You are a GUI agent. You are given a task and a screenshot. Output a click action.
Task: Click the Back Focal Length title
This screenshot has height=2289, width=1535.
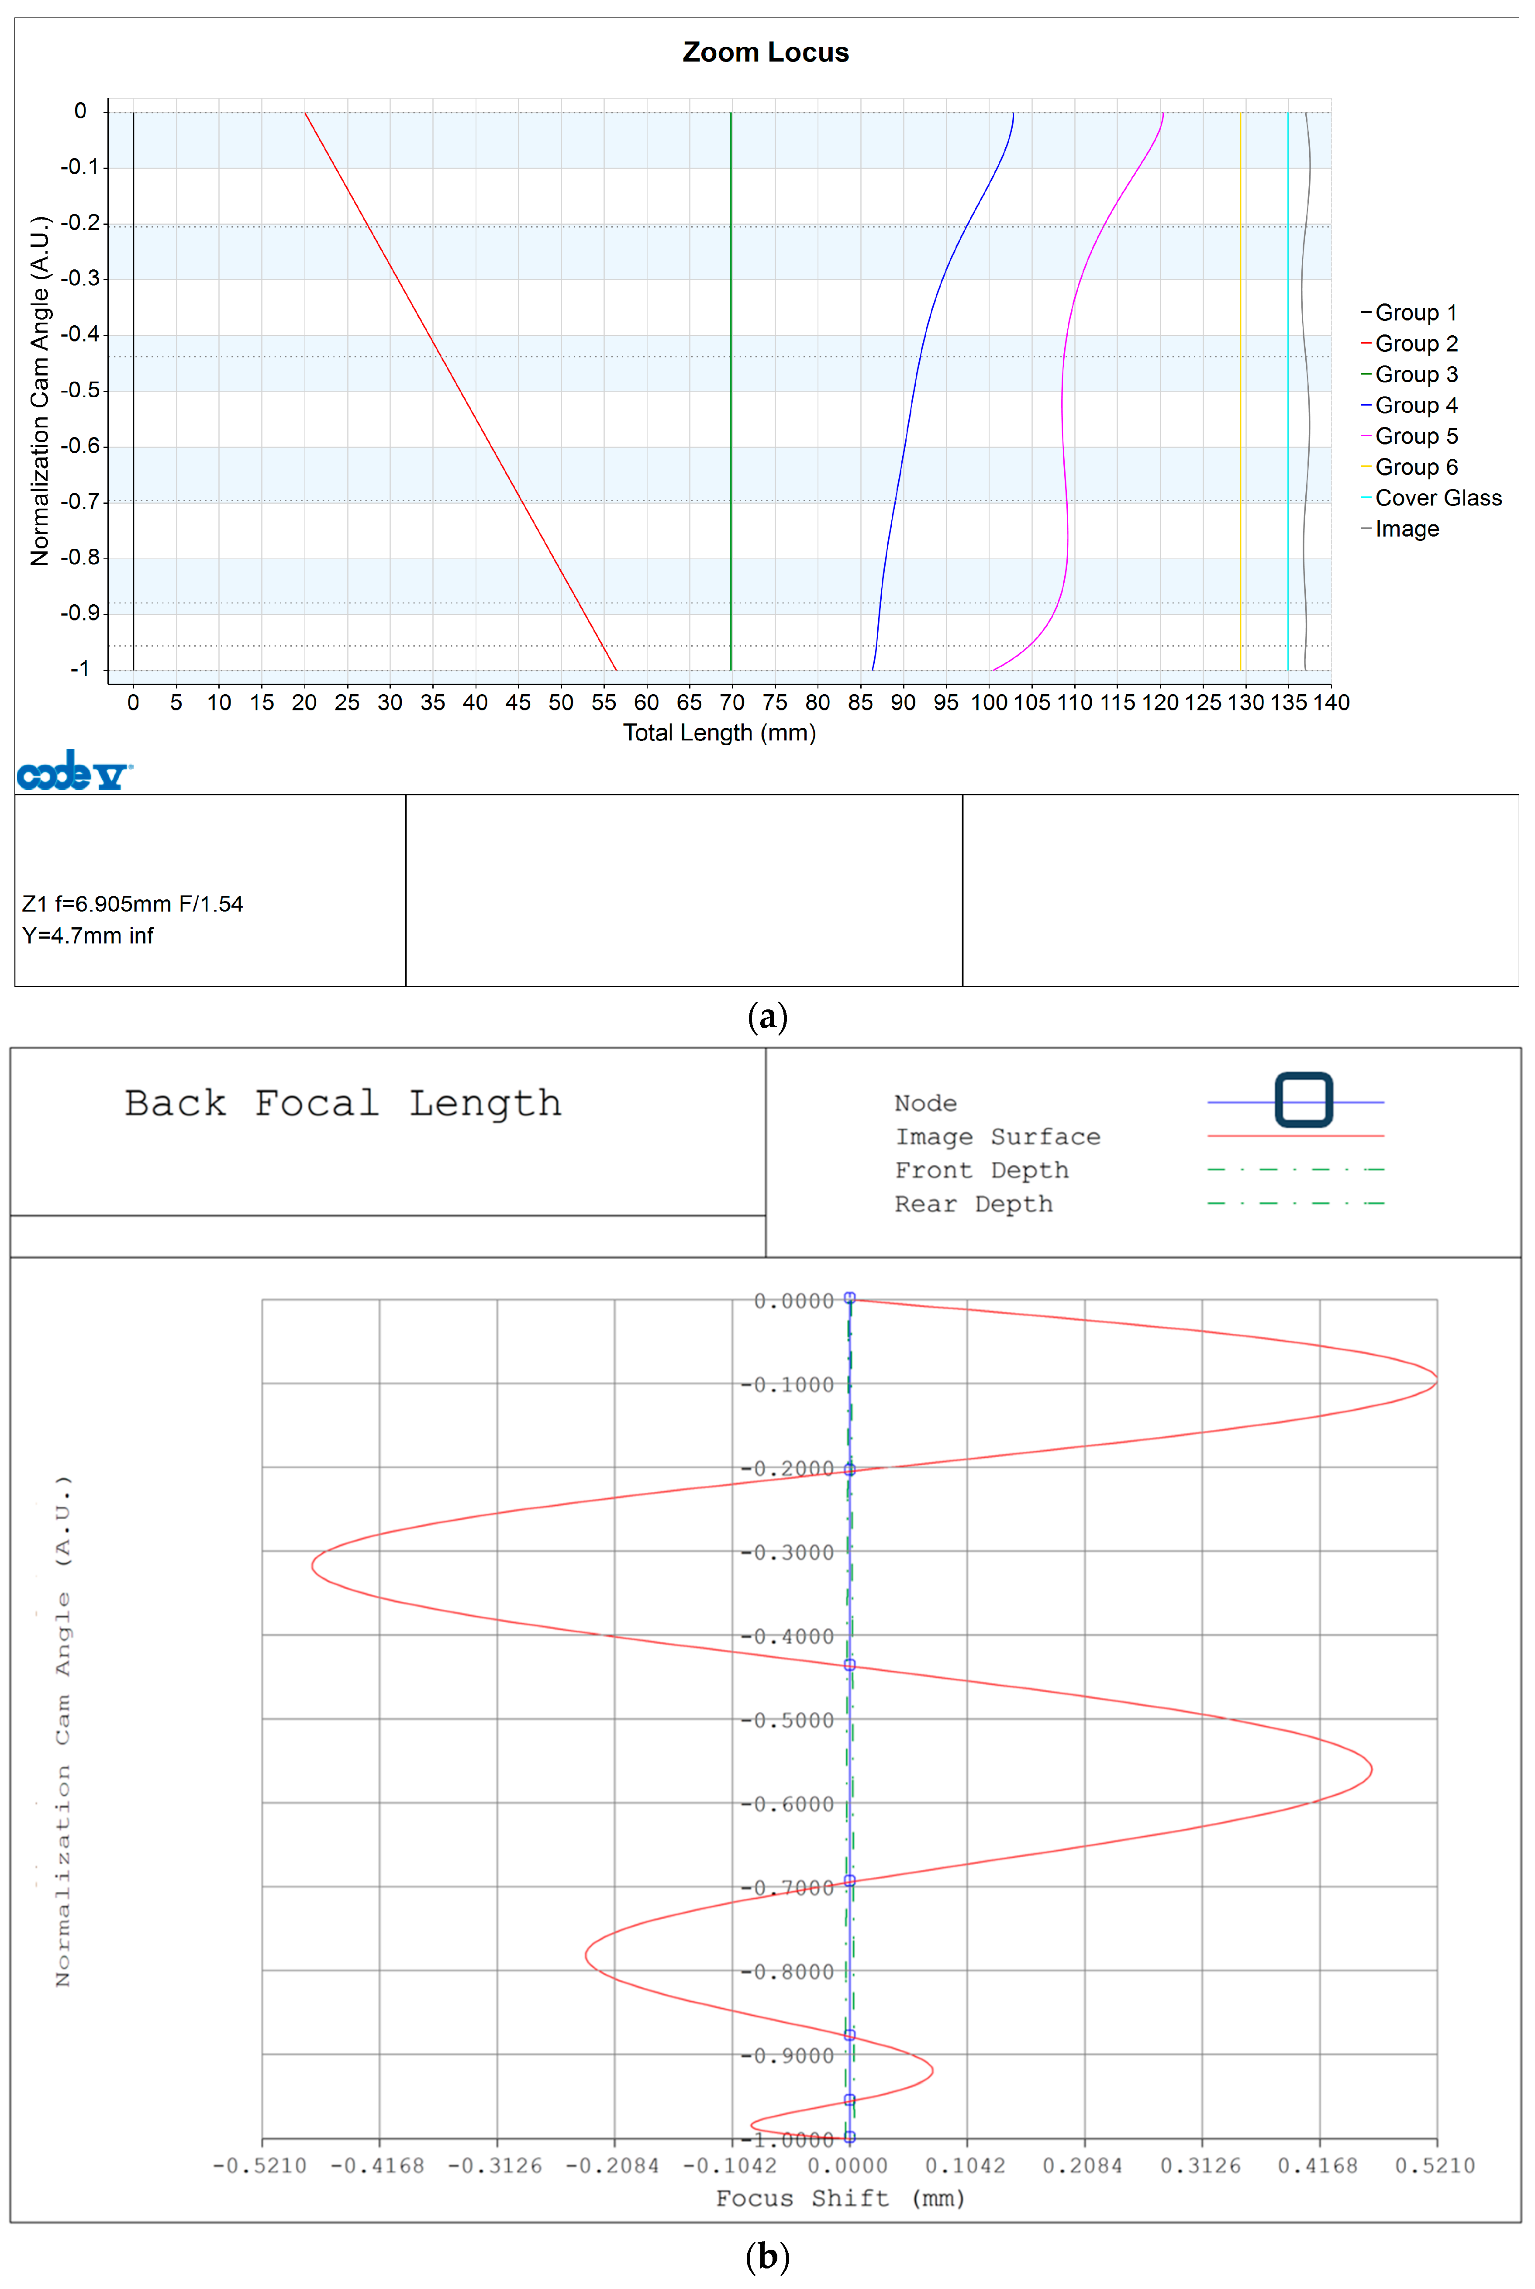click(x=343, y=1104)
